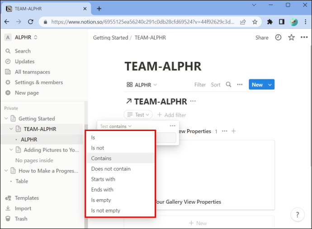Image resolution: width=312 pixels, height=229 pixels.
Task: Open the Chrome three-dot menu
Action: (x=305, y=22)
